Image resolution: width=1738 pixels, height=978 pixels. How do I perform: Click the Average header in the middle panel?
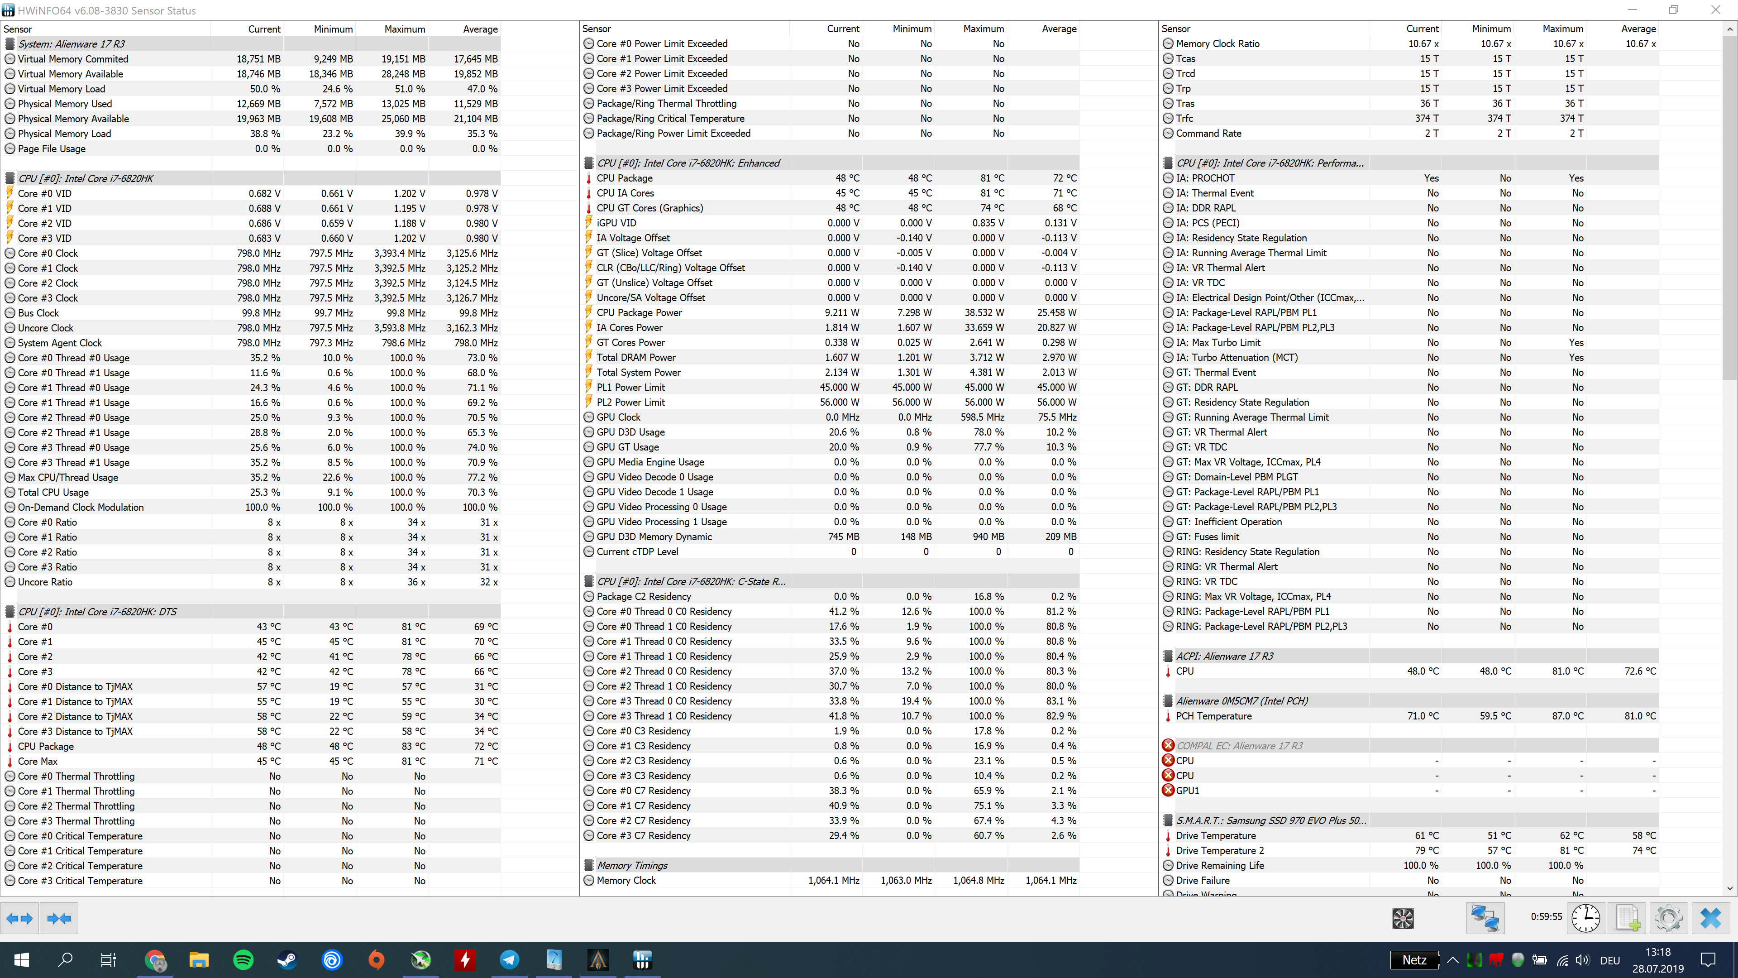click(x=1059, y=29)
